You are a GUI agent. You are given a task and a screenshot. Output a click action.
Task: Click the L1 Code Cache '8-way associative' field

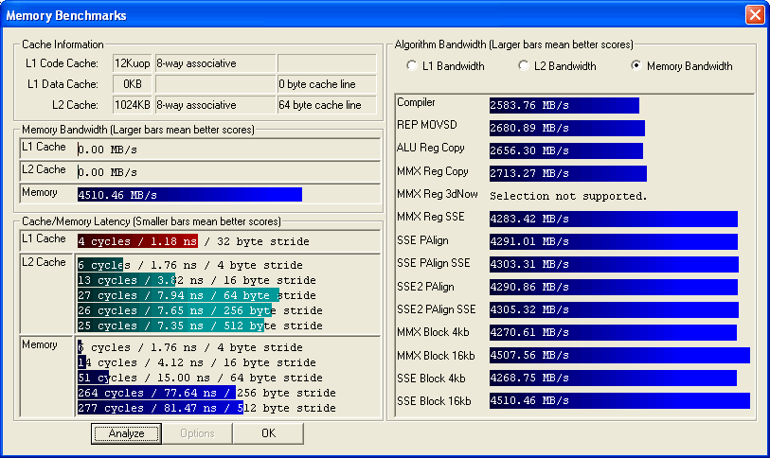click(x=215, y=63)
